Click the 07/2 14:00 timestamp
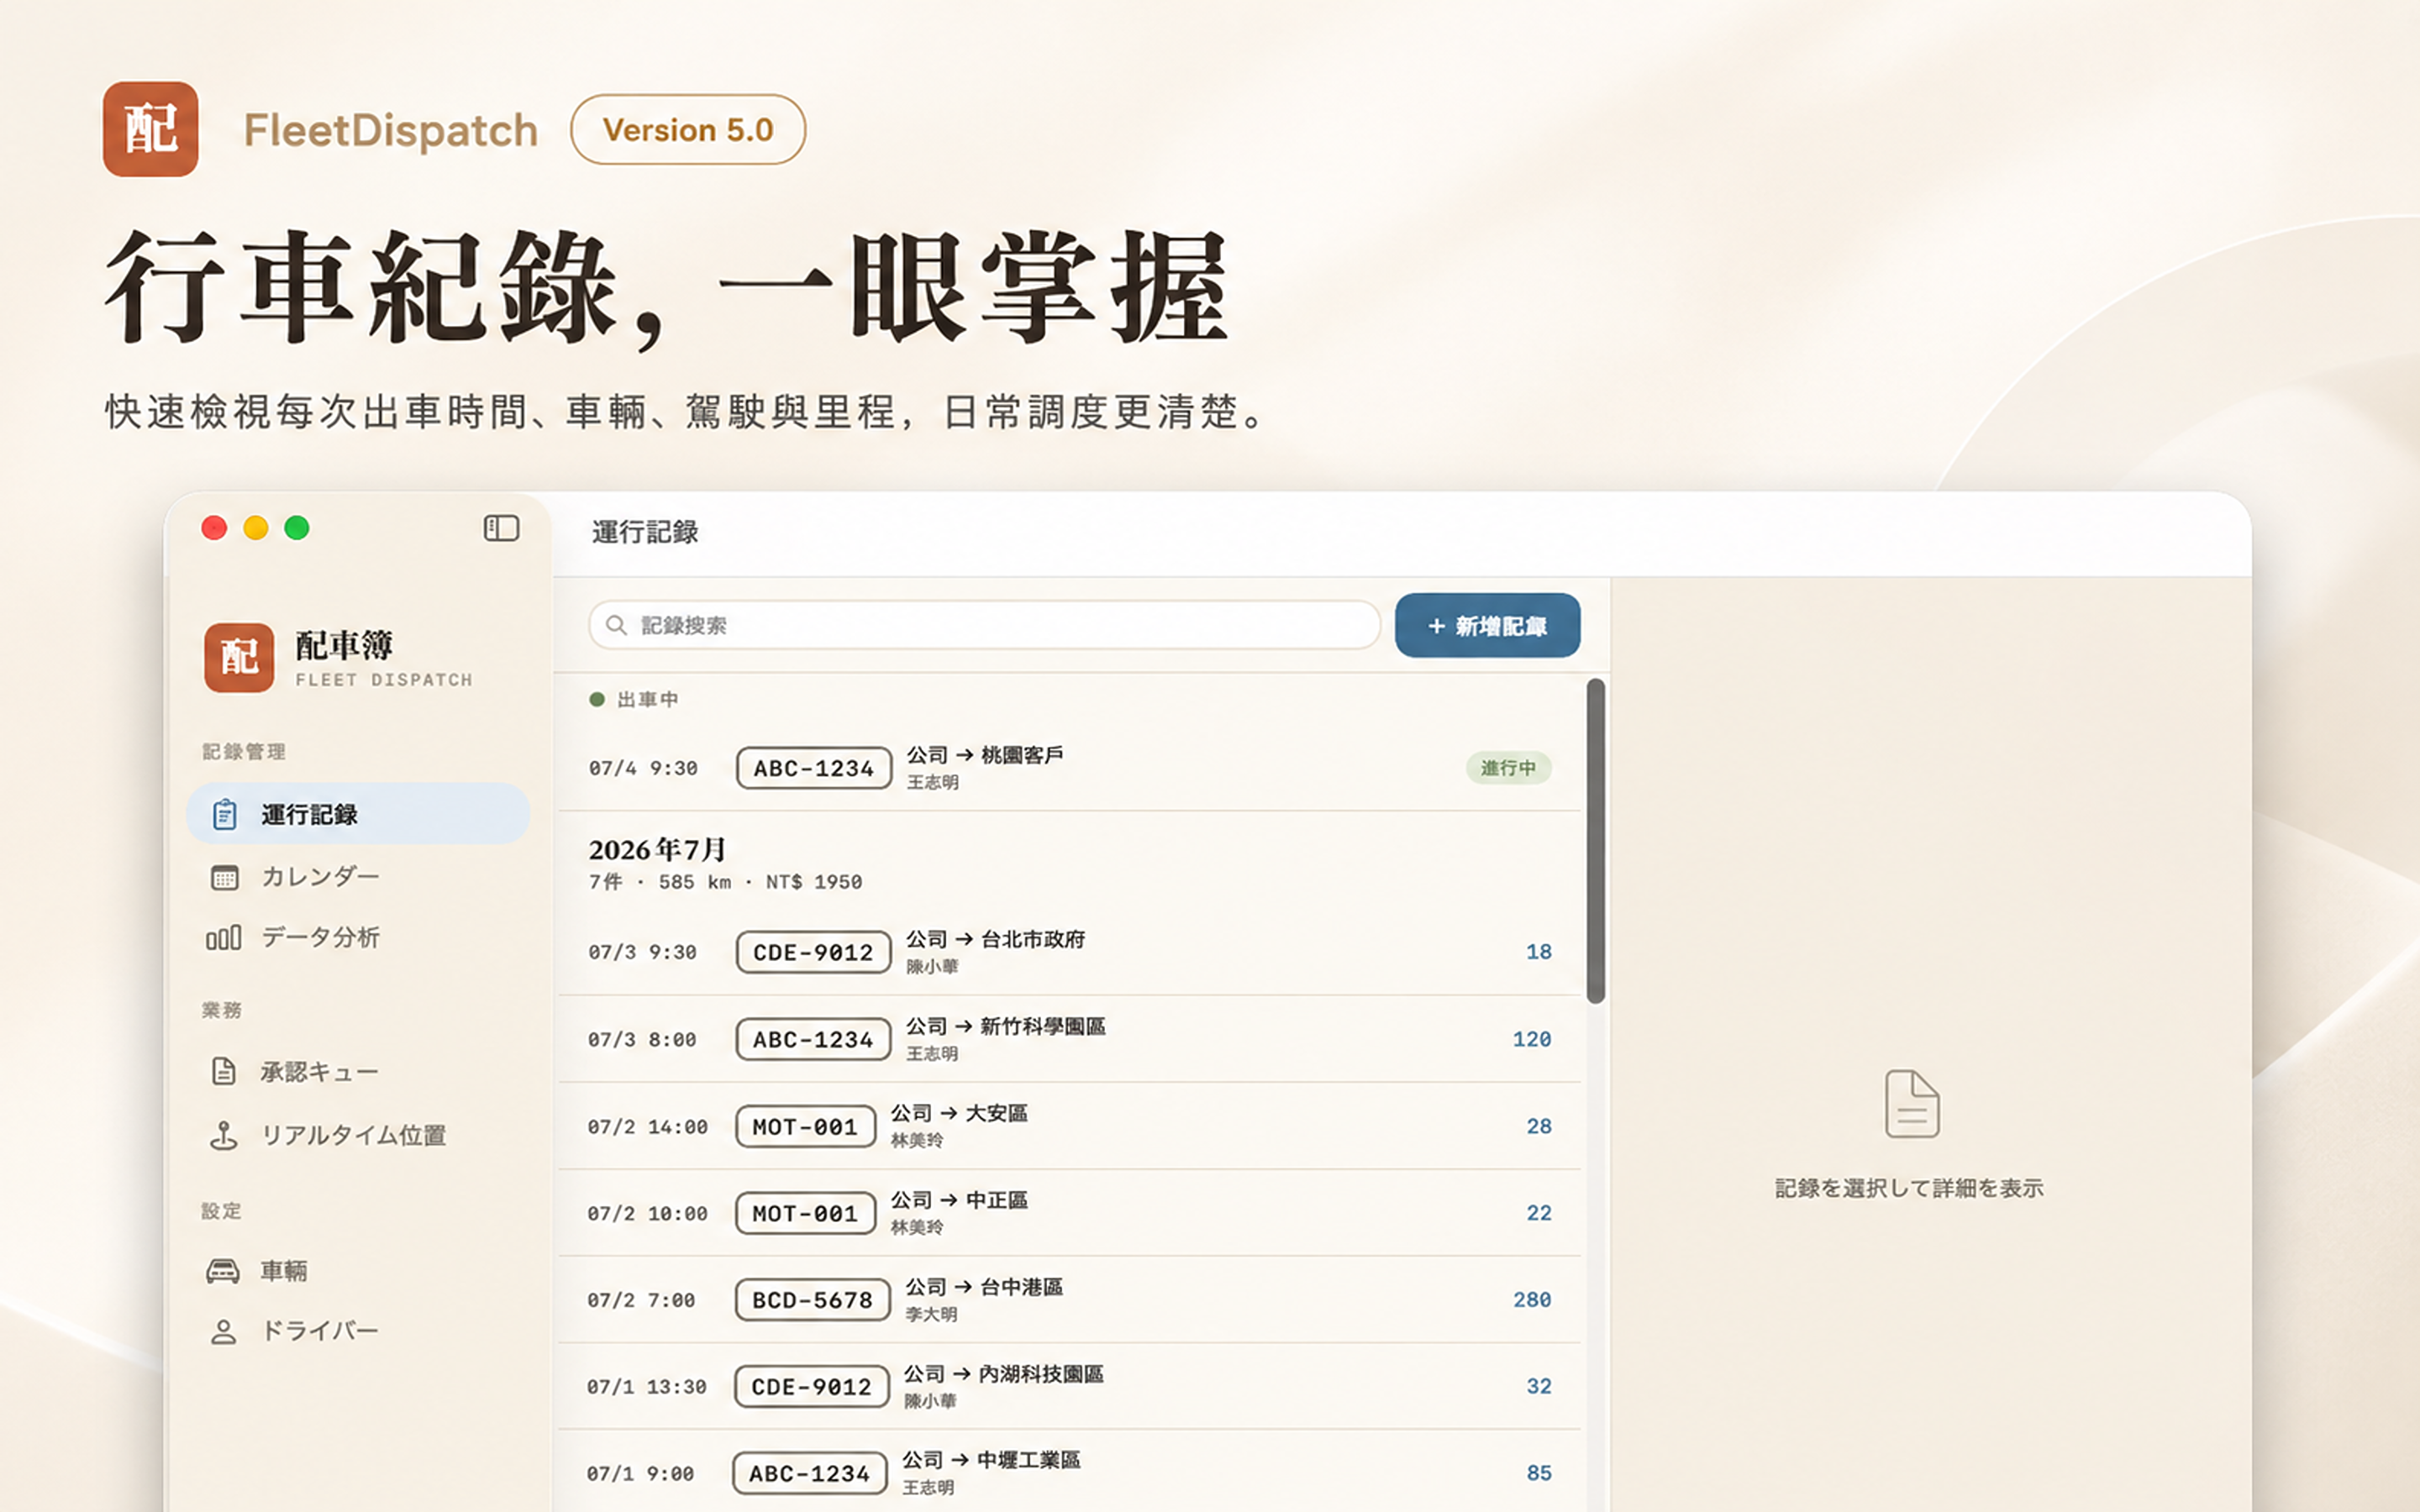Viewport: 2420px width, 1512px height. point(647,1127)
